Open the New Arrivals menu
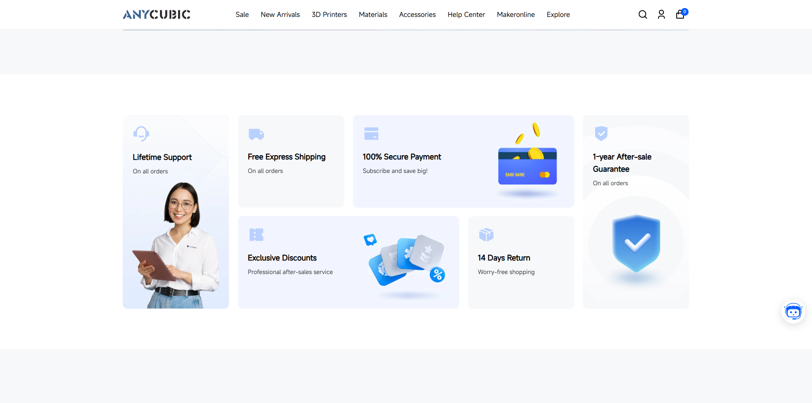 click(280, 14)
